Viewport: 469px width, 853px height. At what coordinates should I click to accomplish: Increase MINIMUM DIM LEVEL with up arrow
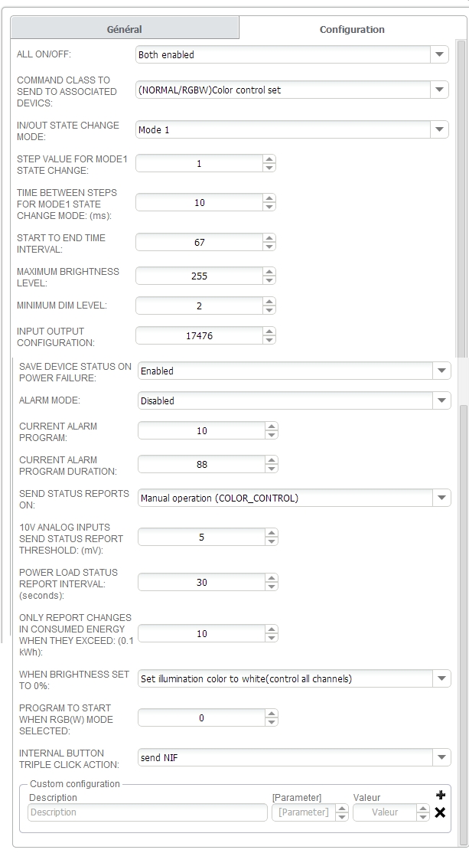click(269, 302)
